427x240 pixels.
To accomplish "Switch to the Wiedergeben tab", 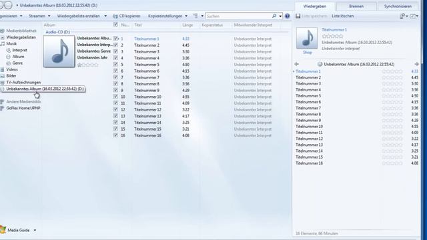I will click(x=314, y=6).
